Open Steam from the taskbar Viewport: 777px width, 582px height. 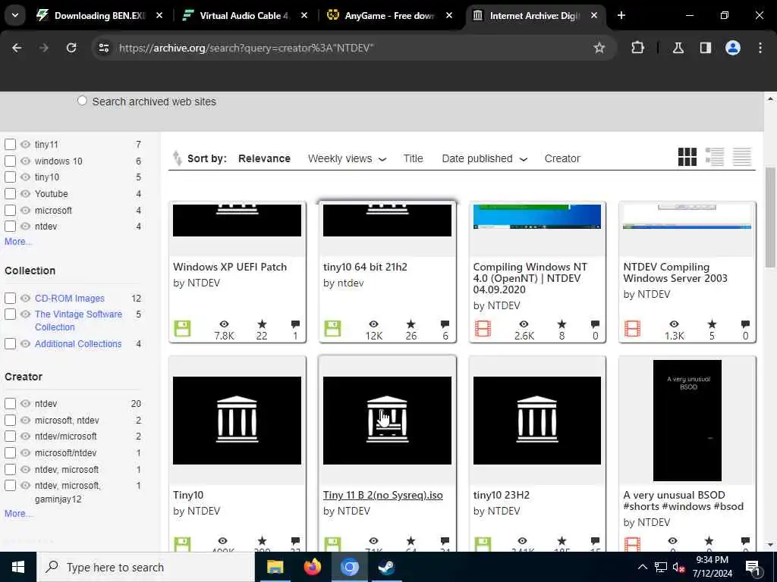386,567
